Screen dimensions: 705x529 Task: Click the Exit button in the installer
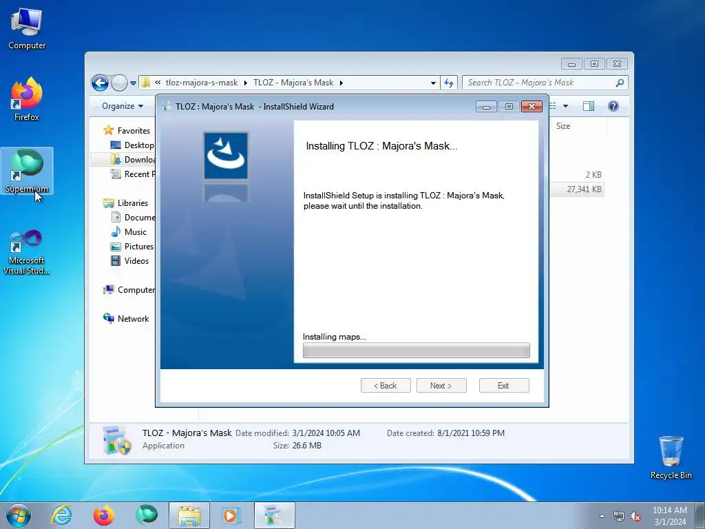pos(503,386)
